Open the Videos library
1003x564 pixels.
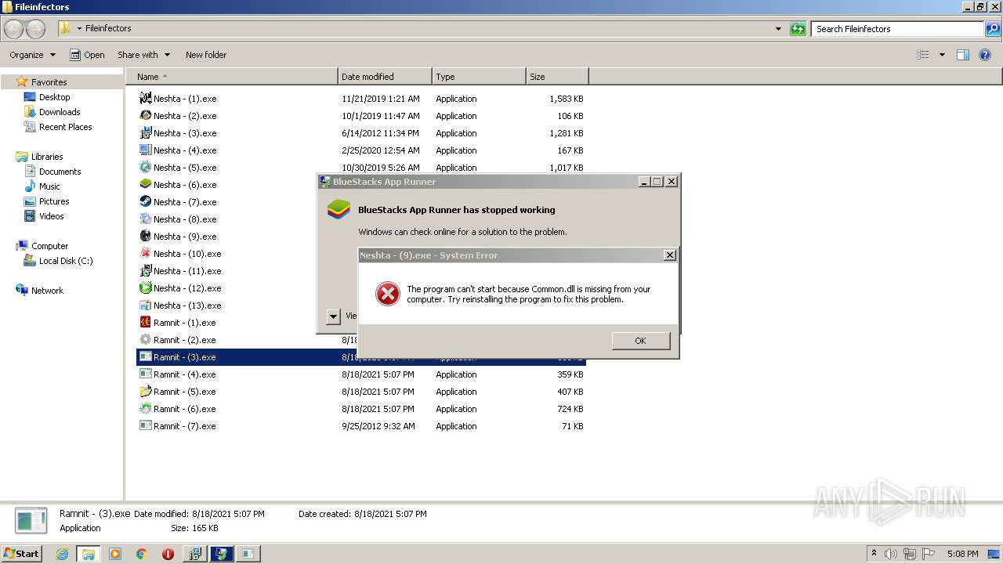51,216
